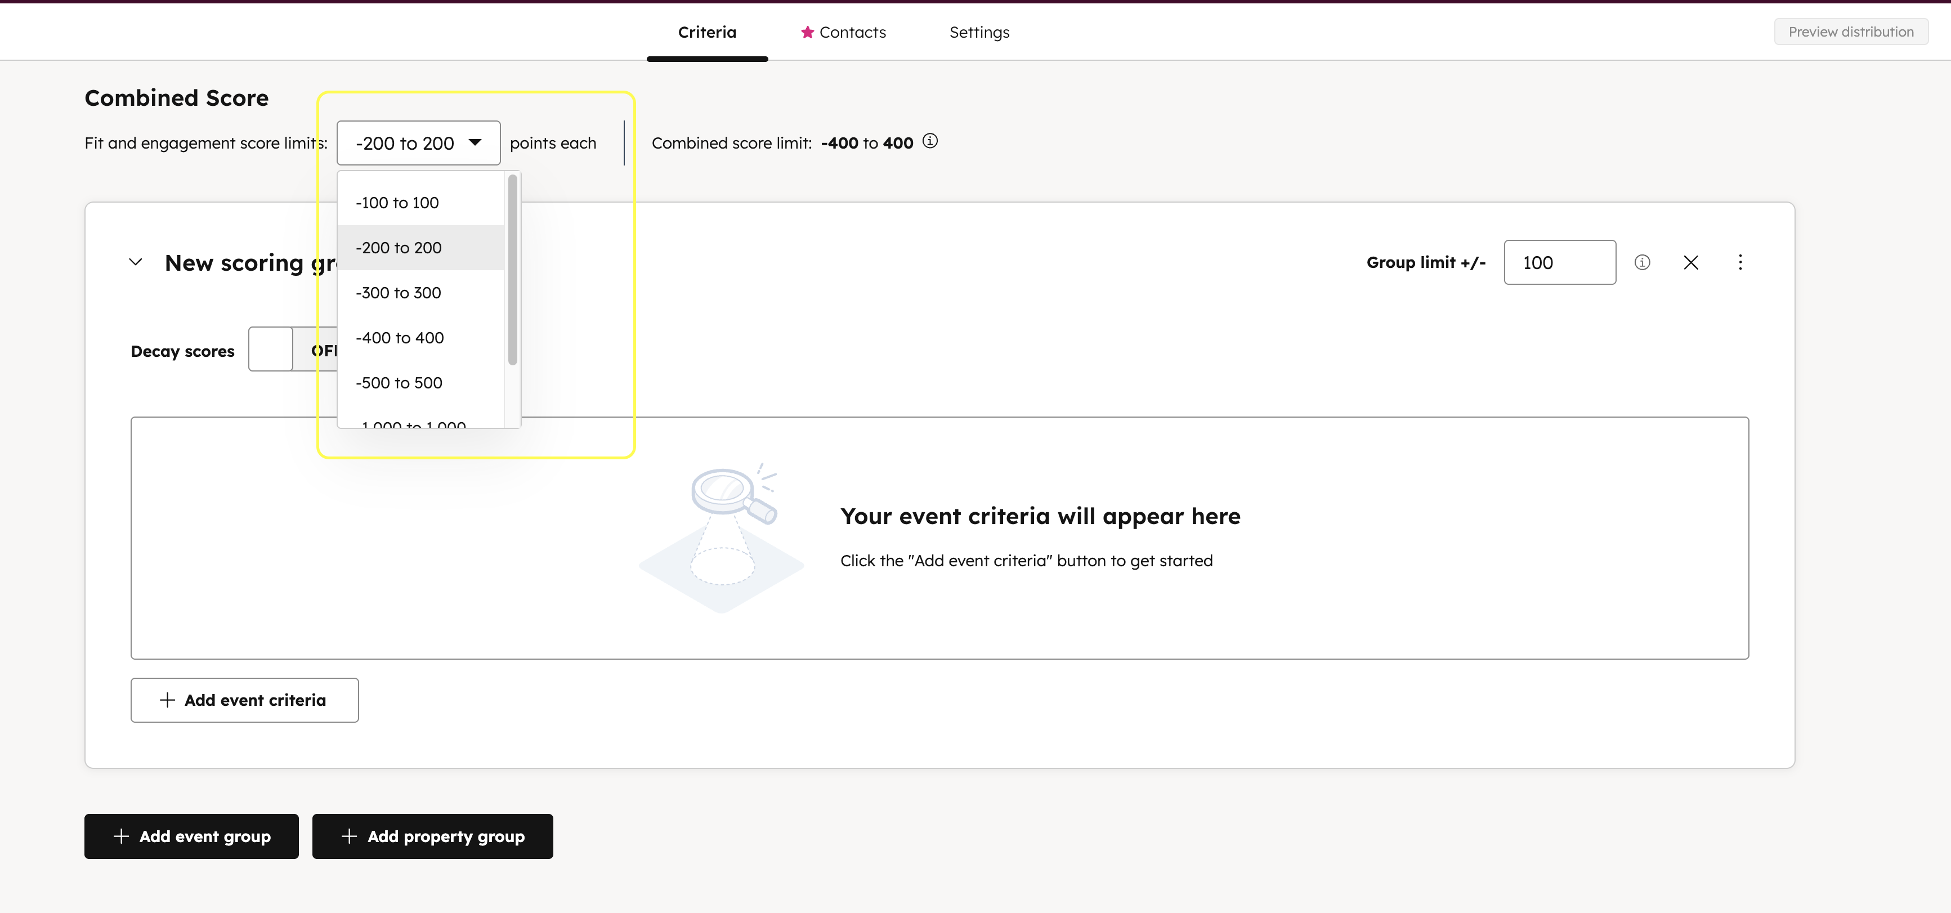Click the pink star icon beside Contacts
Image resolution: width=1951 pixels, height=913 pixels.
tap(807, 32)
